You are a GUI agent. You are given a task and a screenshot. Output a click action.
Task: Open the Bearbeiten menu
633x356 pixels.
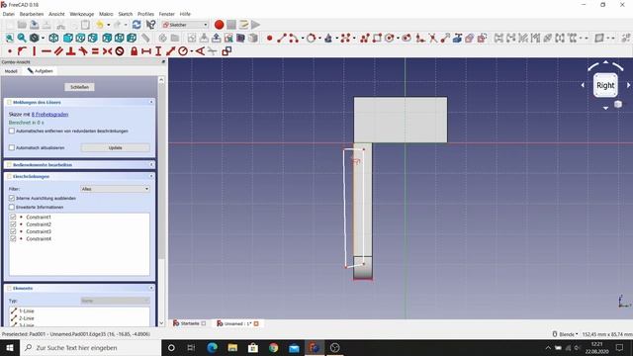click(x=32, y=14)
